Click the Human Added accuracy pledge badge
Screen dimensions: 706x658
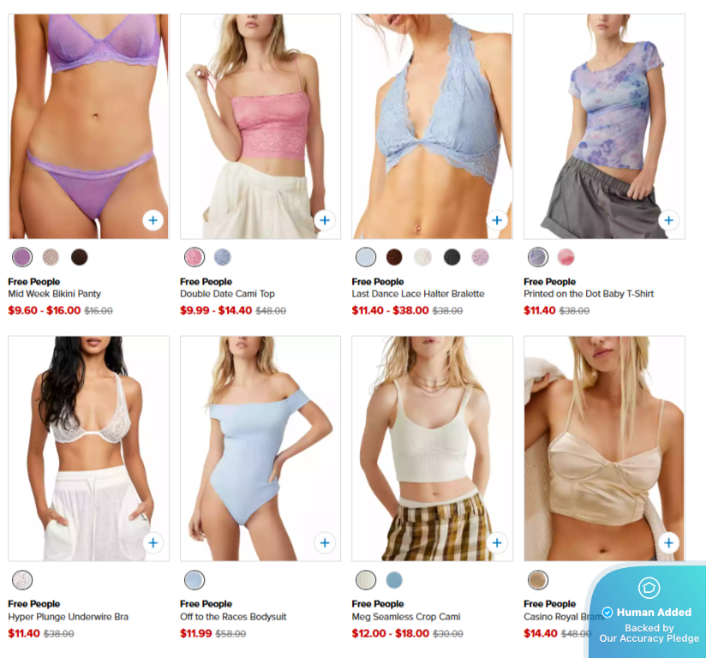click(648, 611)
